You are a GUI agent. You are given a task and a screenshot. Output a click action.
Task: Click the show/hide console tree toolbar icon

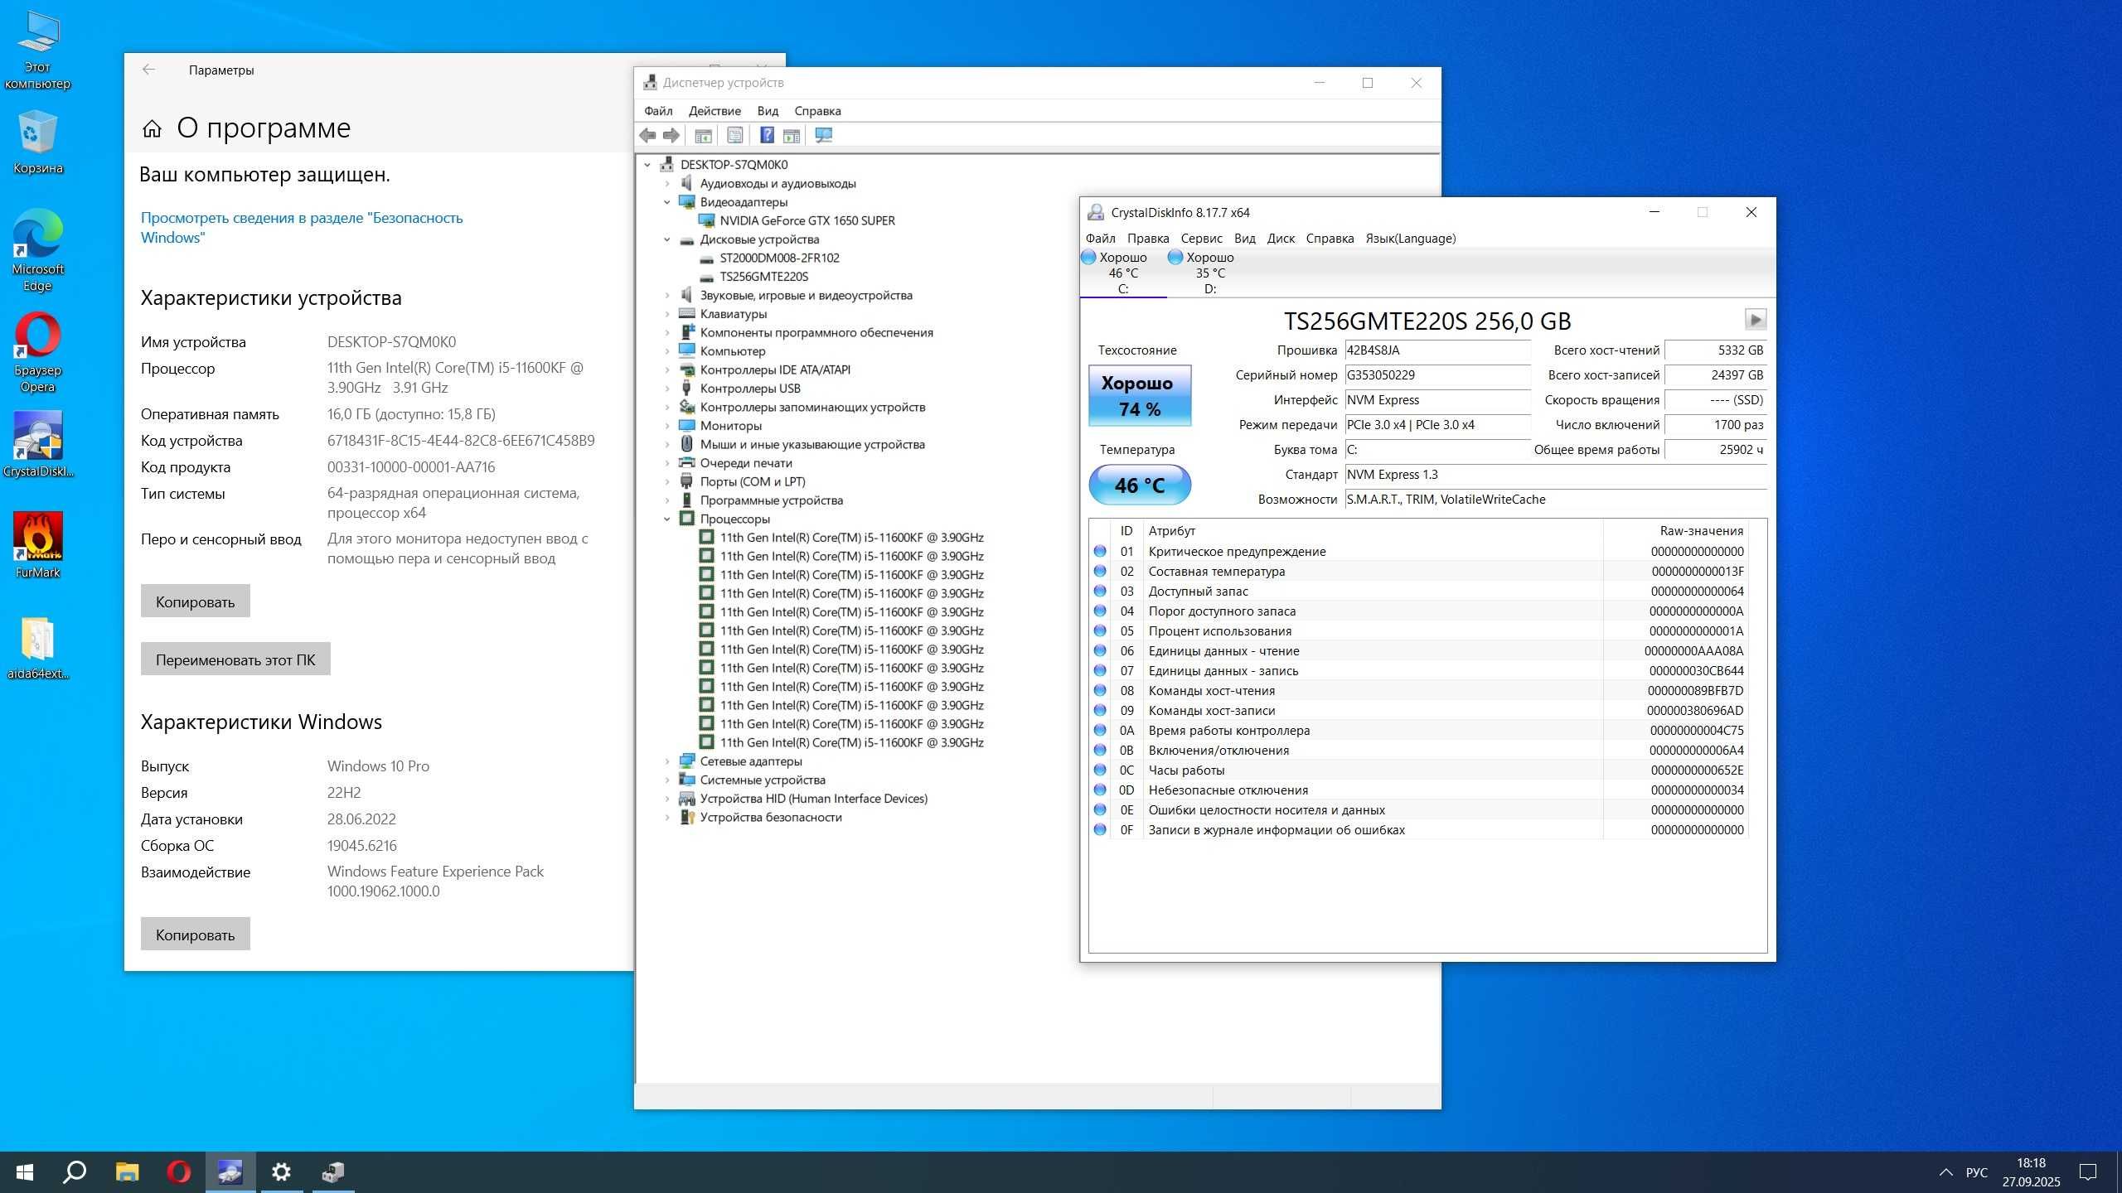tap(703, 135)
